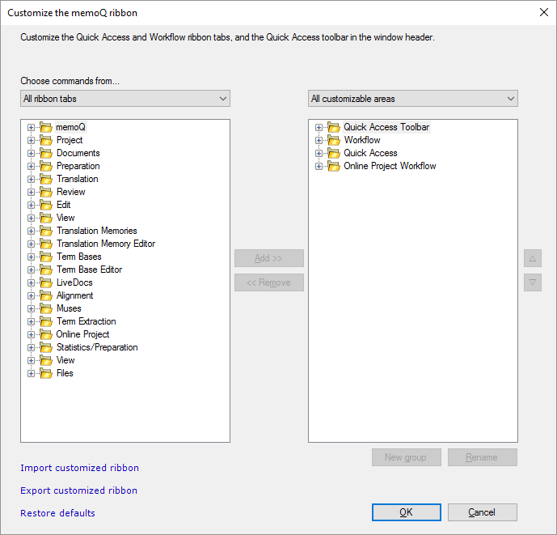
Task: Click the LiveDocs folder icon
Action: [45, 282]
